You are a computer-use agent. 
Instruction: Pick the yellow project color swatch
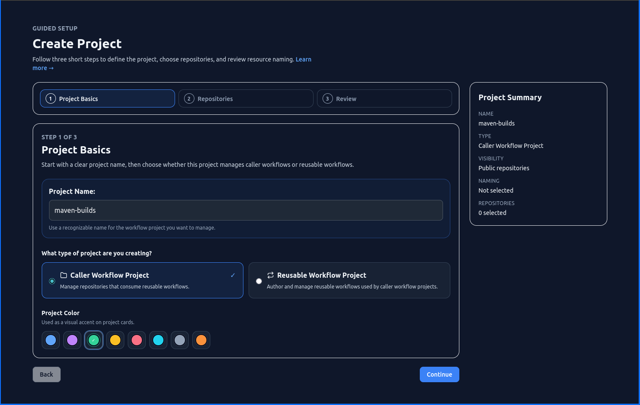115,340
